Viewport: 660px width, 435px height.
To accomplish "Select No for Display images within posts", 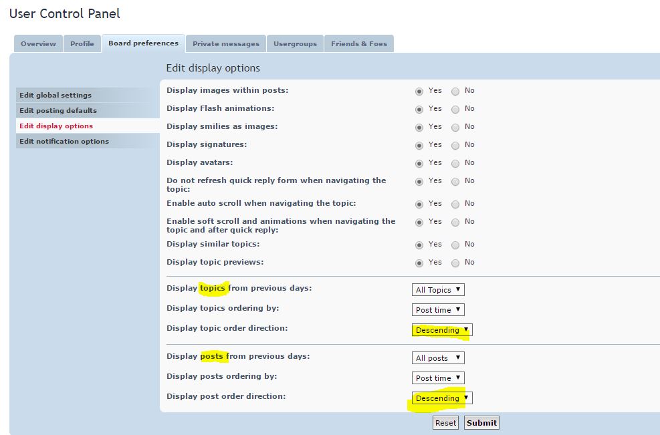I will pos(455,91).
